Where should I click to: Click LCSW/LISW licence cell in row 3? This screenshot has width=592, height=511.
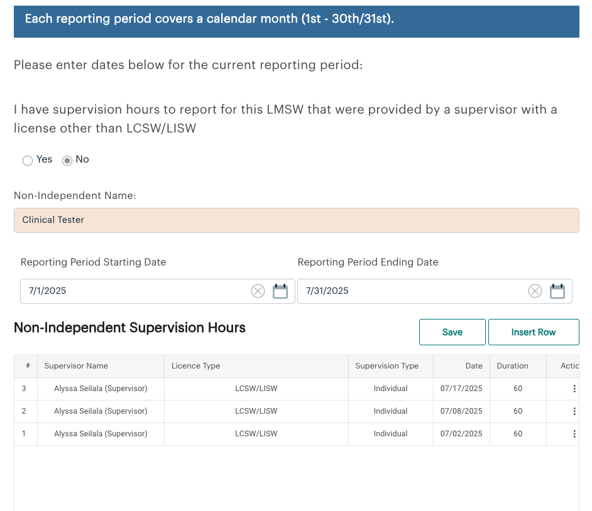(256, 389)
